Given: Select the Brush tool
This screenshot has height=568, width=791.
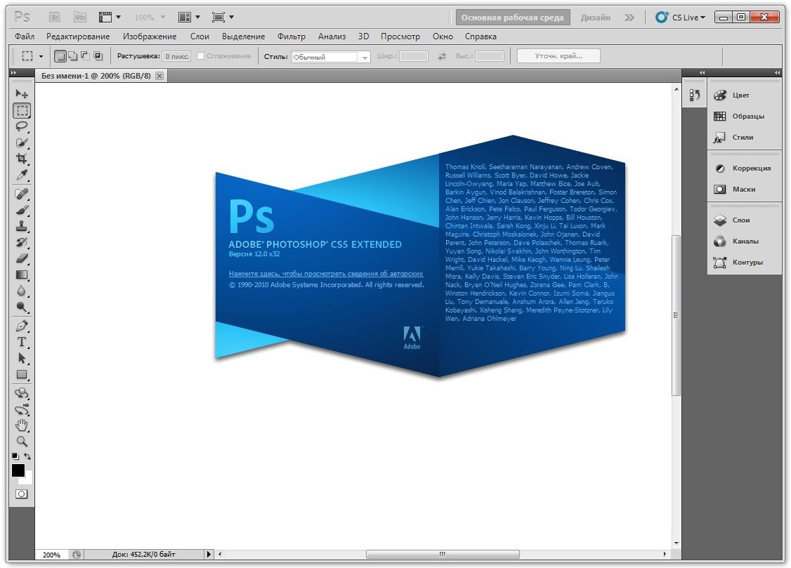Looking at the screenshot, I should (x=22, y=210).
